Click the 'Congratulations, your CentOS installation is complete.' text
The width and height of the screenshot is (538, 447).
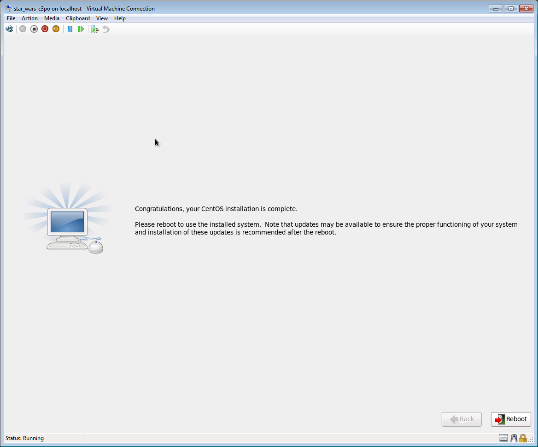click(216, 209)
